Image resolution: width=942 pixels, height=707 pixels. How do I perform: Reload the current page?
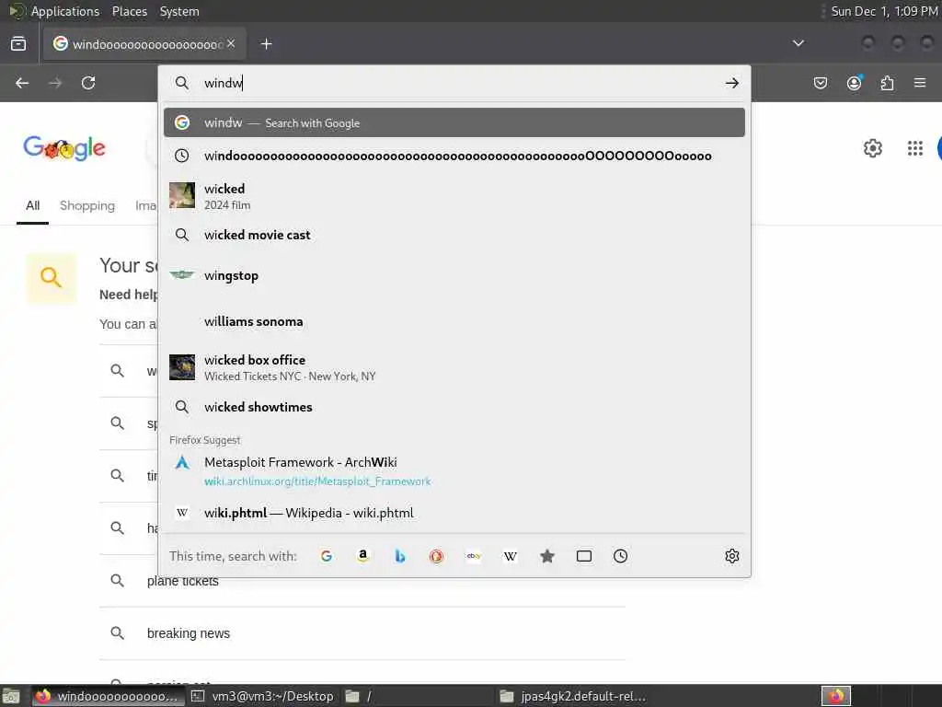click(88, 83)
